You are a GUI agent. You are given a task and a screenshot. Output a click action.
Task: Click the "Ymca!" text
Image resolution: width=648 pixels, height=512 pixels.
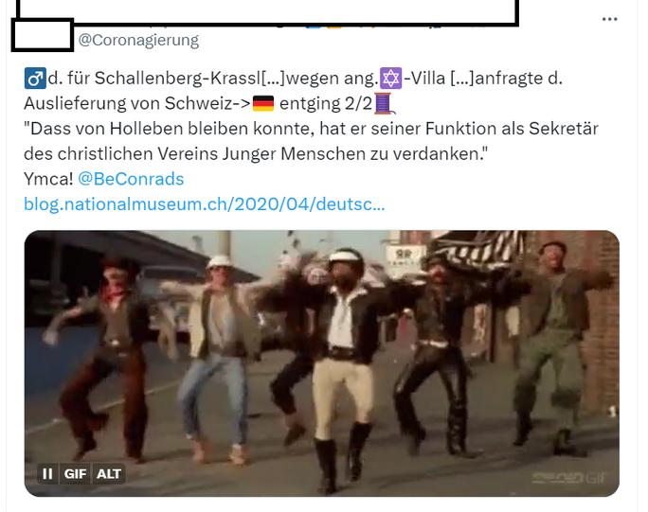coord(48,179)
